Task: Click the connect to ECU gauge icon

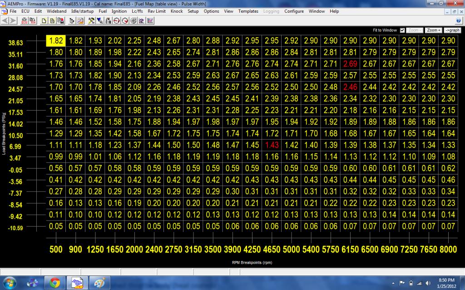Action: pyautogui.click(x=25, y=21)
